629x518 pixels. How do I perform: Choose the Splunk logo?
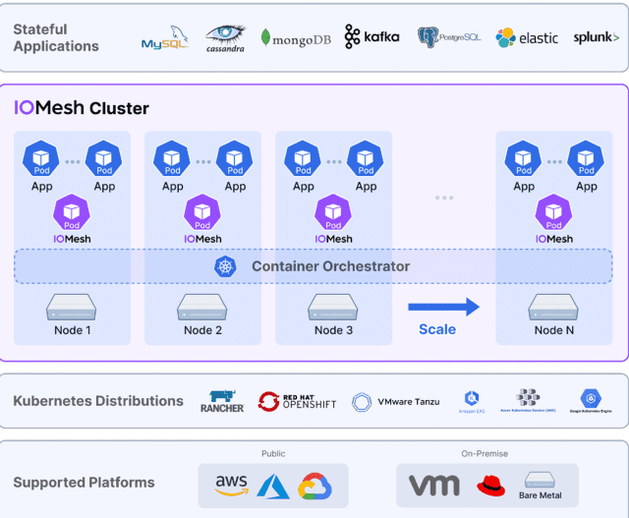(x=597, y=37)
